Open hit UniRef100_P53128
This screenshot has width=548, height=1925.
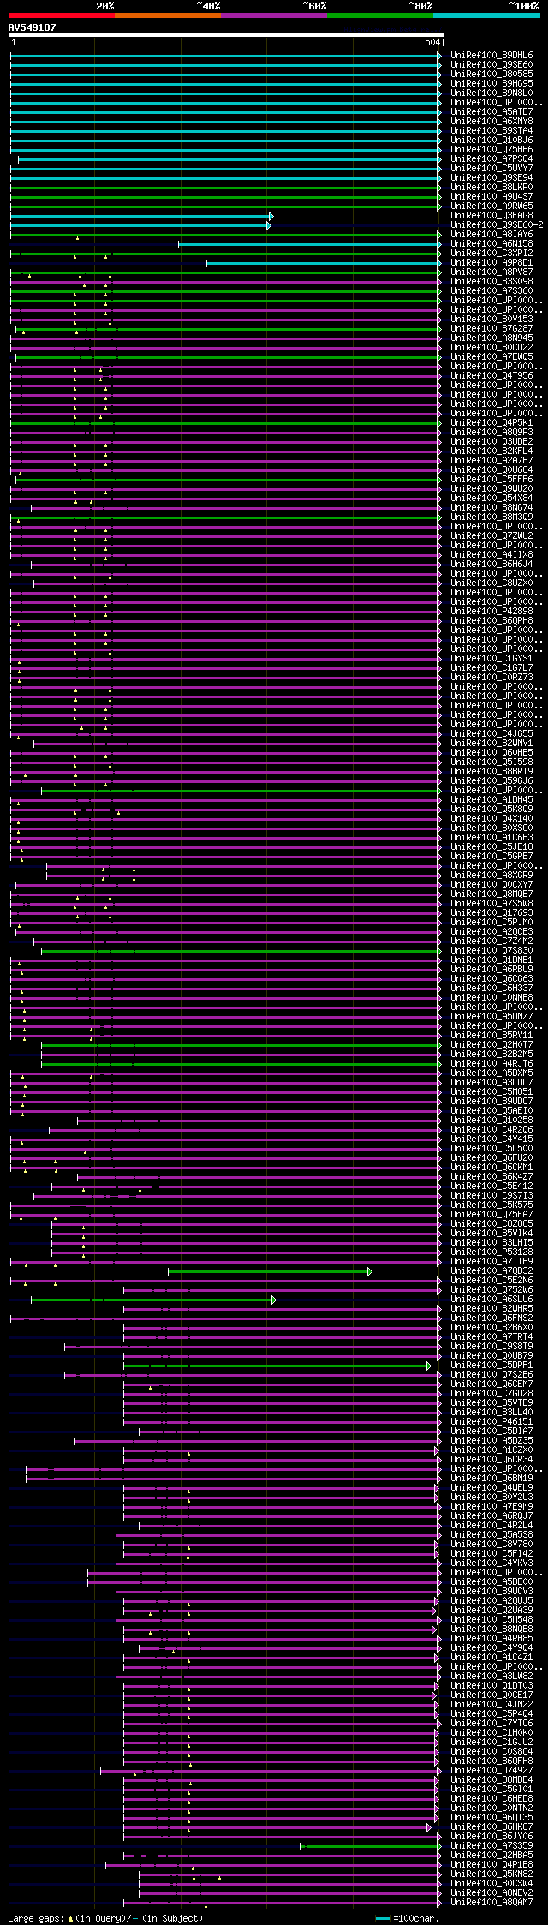tap(491, 1252)
